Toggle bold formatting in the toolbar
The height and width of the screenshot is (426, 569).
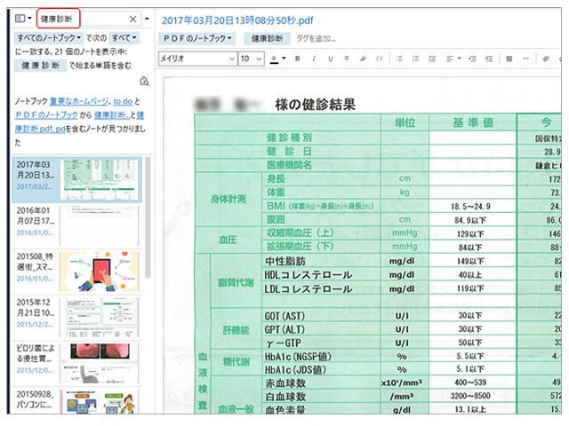coord(298,59)
